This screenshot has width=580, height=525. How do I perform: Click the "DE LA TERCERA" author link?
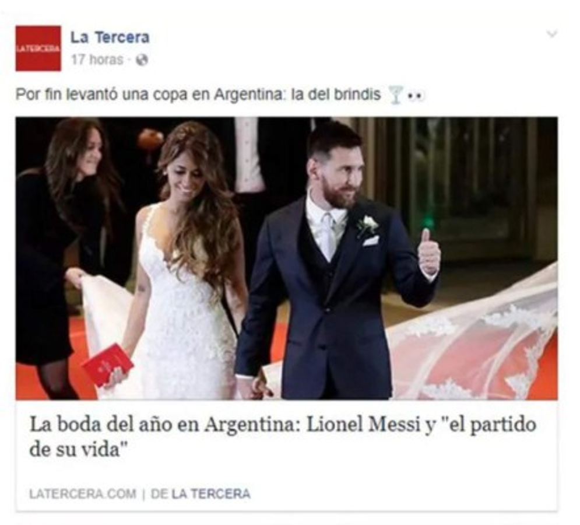point(201,494)
